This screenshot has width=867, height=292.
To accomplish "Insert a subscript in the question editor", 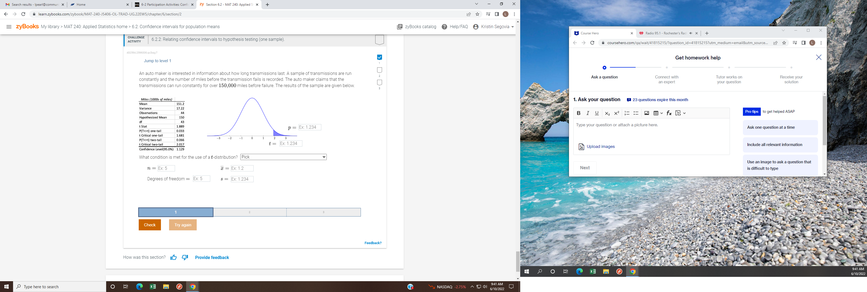I will [607, 113].
